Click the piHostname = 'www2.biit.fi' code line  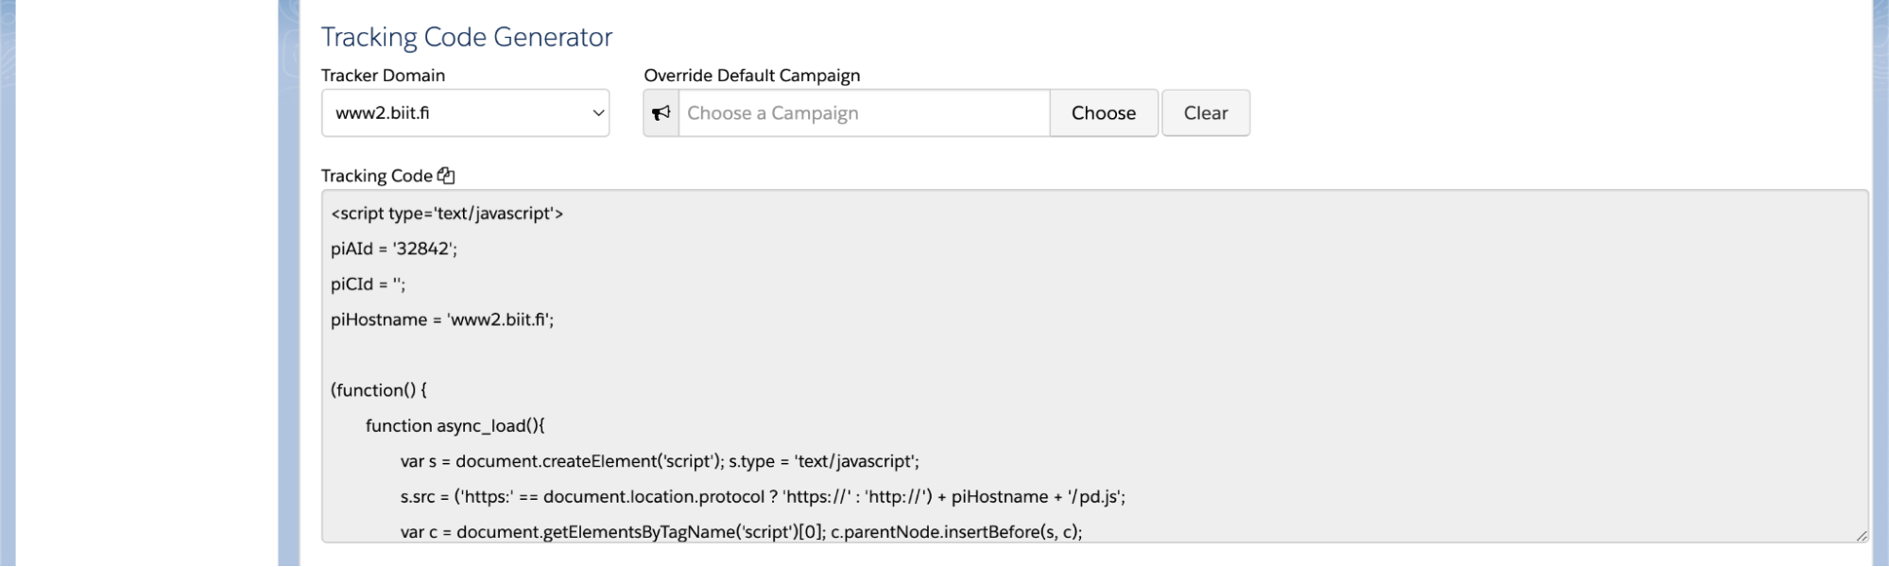point(442,320)
